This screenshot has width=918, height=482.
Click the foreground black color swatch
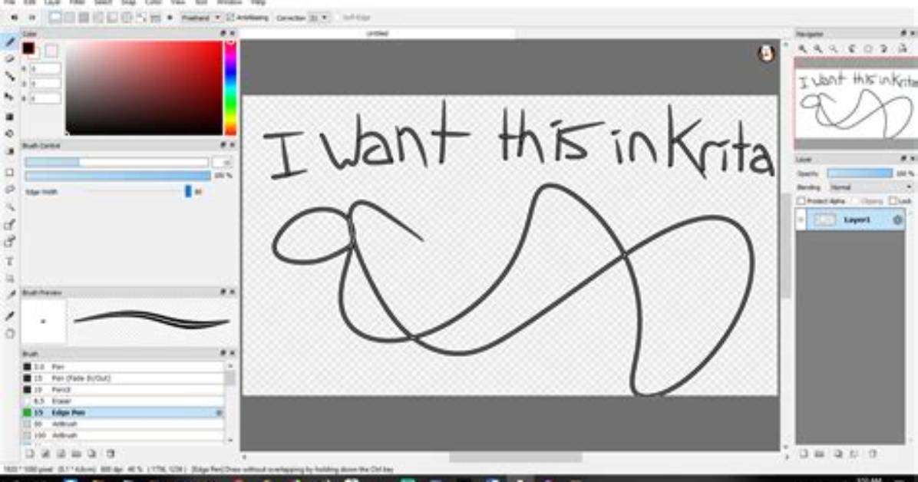[28, 48]
